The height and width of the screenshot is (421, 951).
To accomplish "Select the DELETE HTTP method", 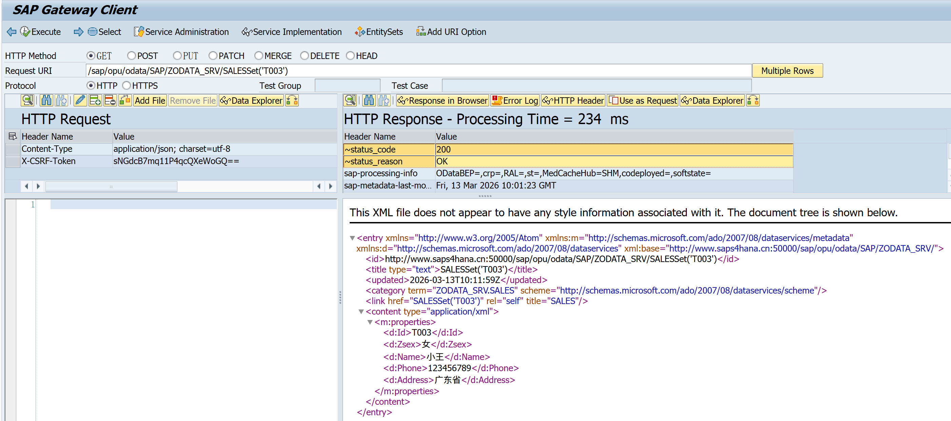I will pyautogui.click(x=305, y=56).
